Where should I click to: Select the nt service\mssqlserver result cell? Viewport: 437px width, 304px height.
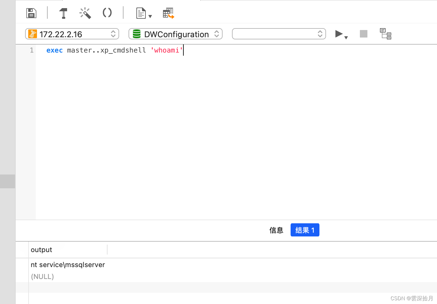point(68,265)
